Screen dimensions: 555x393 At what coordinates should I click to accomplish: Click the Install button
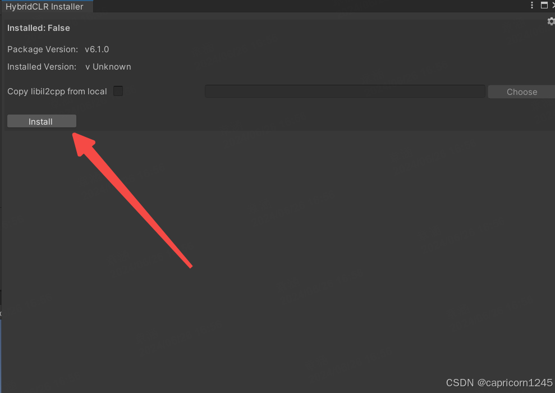42,121
